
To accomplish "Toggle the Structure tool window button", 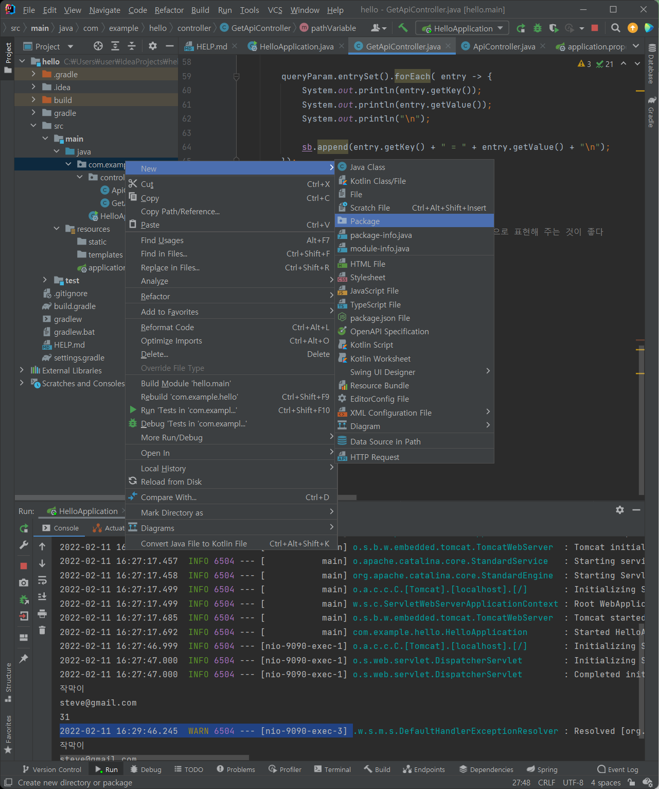I will click(x=8, y=682).
